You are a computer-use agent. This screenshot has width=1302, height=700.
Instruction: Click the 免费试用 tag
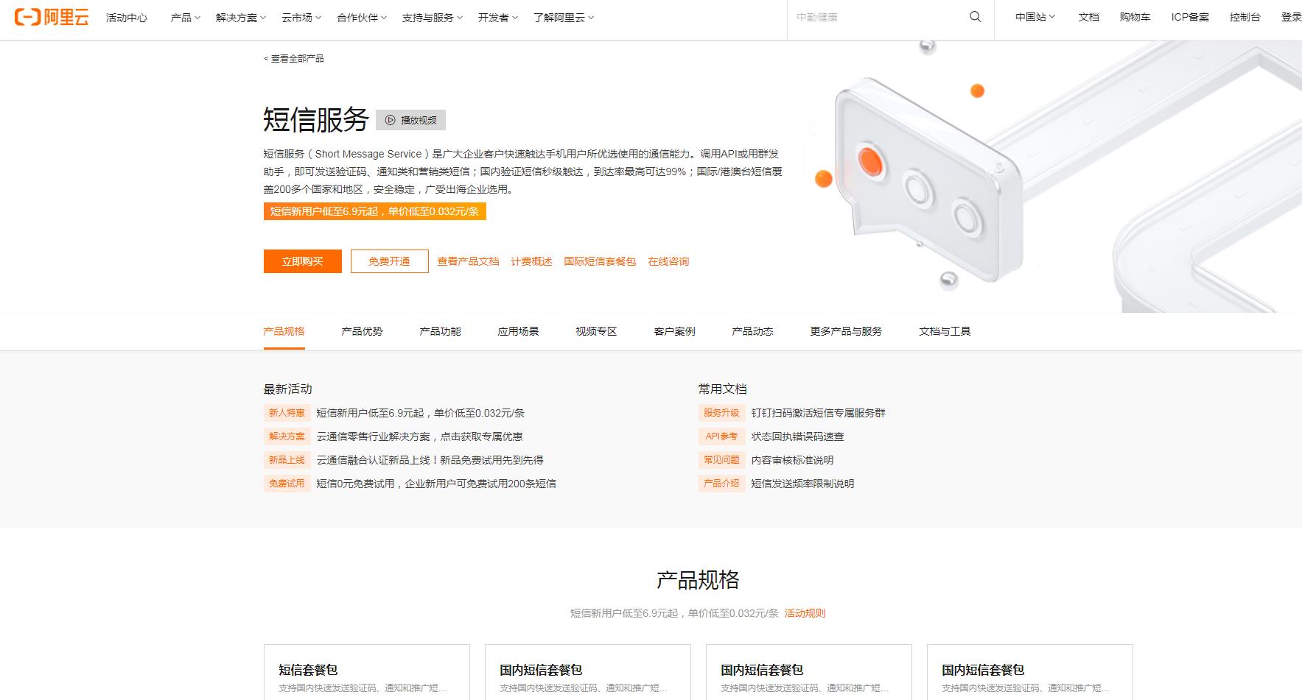point(287,484)
